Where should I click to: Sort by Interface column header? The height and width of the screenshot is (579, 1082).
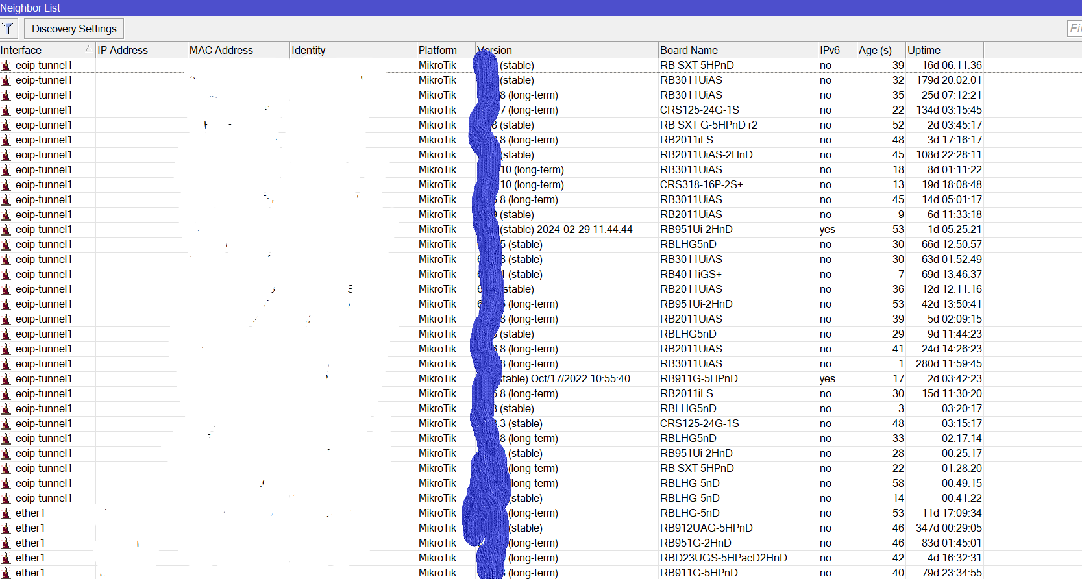click(x=47, y=50)
